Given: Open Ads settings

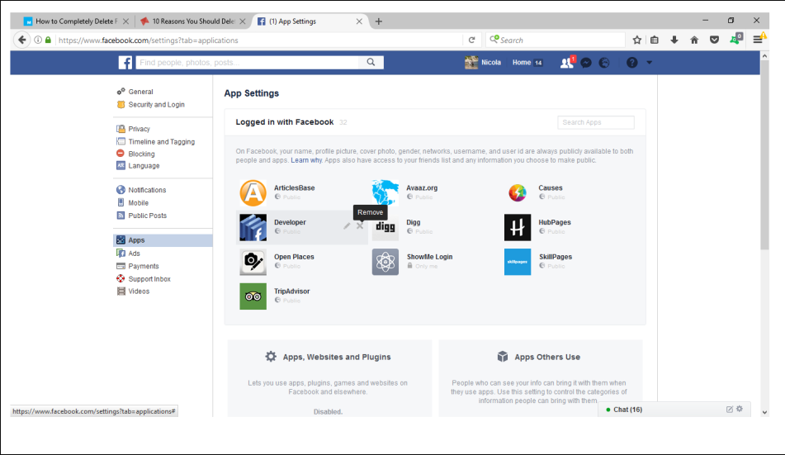Looking at the screenshot, I should tap(135, 254).
